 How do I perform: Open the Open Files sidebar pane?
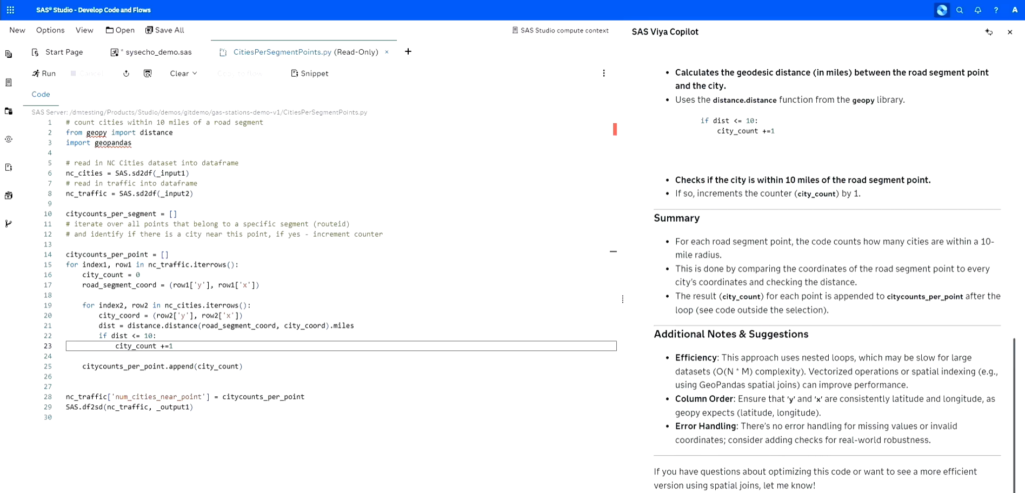click(9, 54)
